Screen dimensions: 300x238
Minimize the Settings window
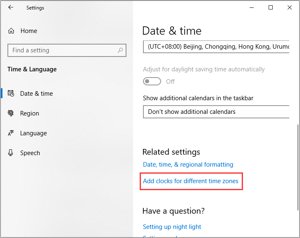[252, 8]
